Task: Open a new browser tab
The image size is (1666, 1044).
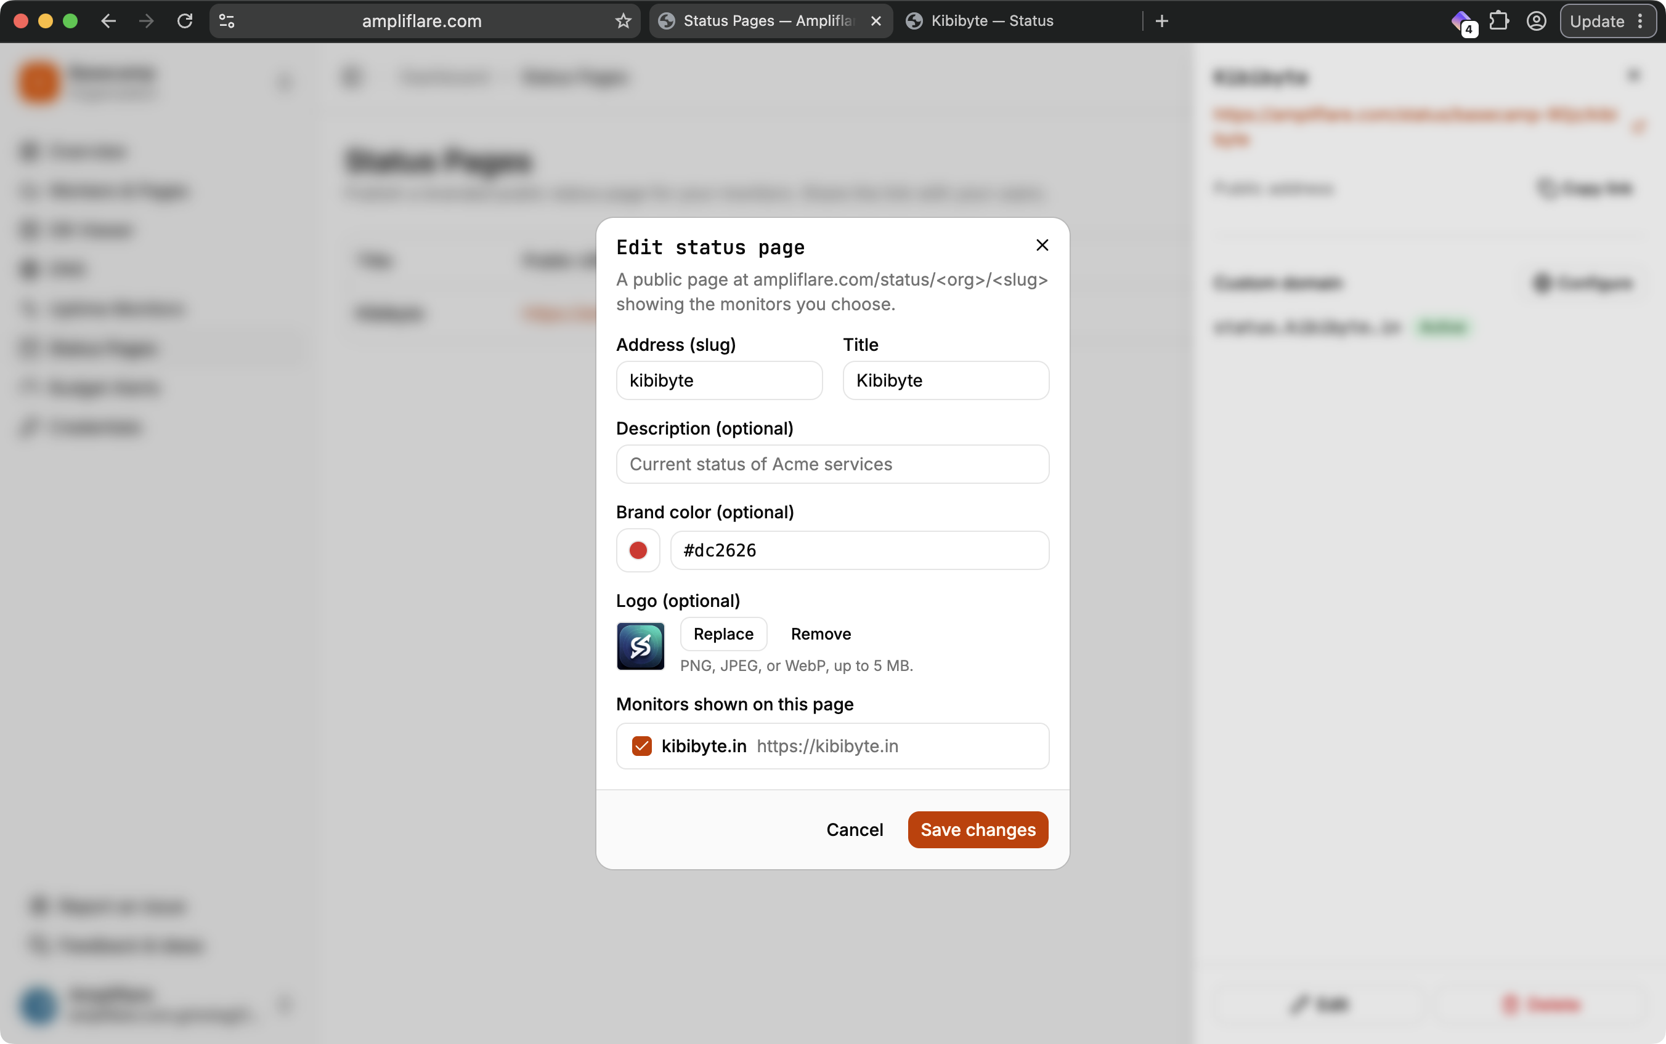Action: pos(1161,21)
